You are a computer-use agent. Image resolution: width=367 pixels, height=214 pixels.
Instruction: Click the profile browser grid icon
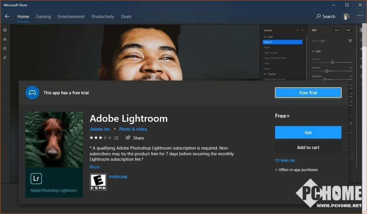click(350, 41)
